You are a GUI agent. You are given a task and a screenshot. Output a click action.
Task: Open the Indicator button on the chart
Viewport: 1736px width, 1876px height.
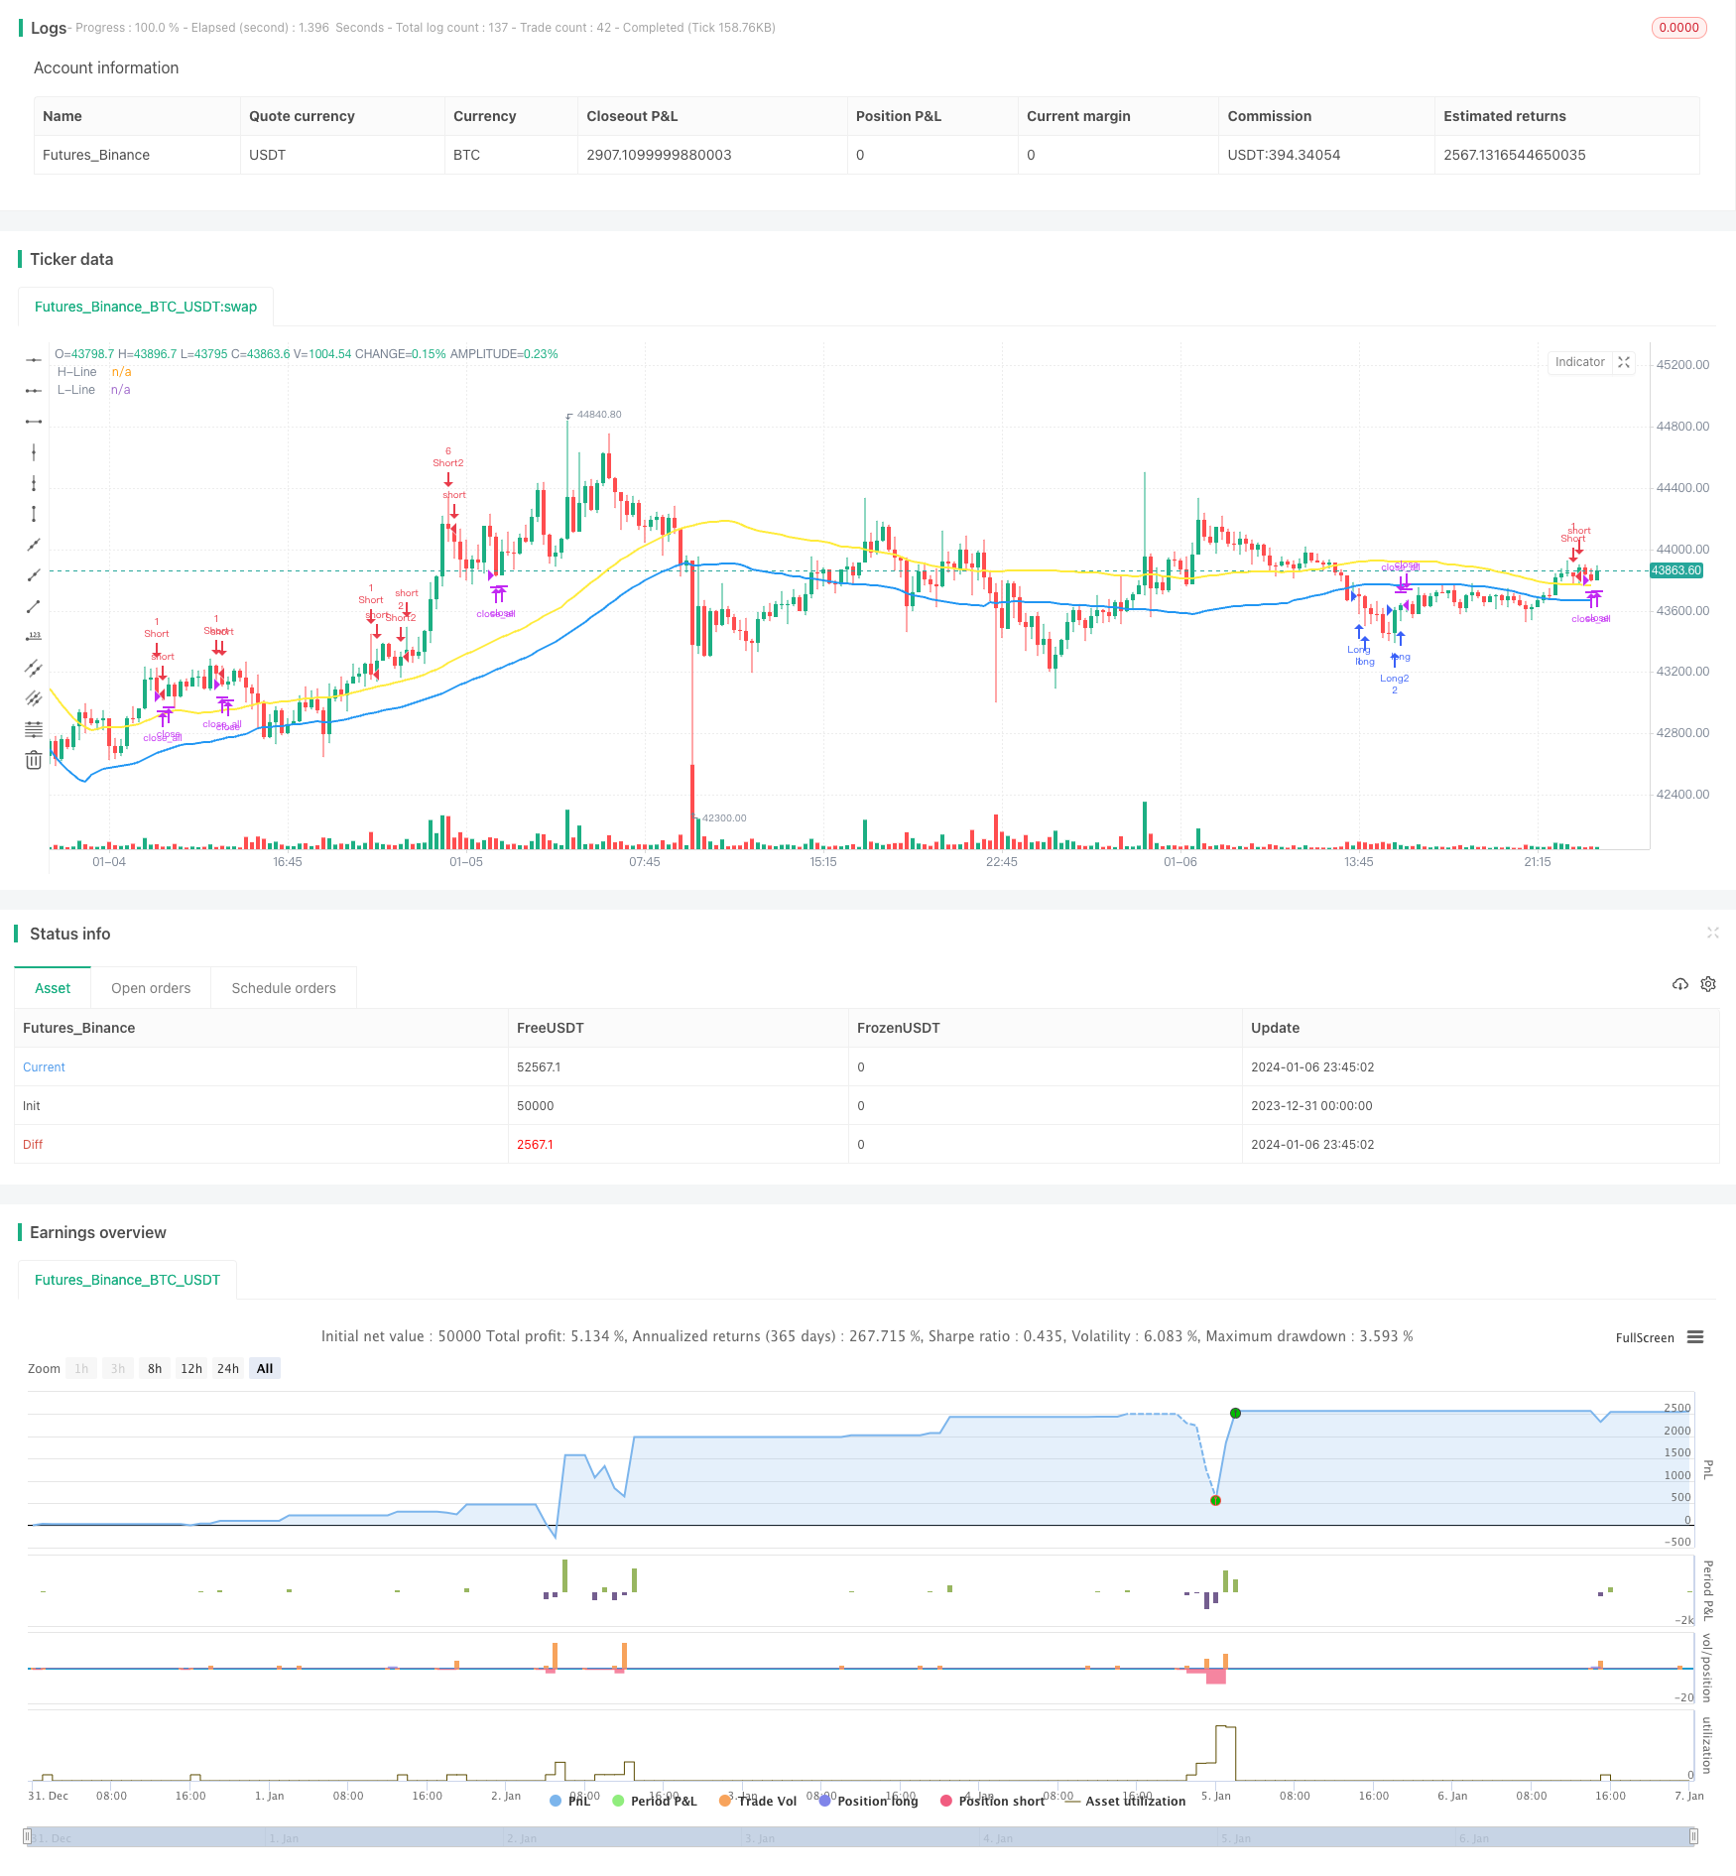point(1579,362)
